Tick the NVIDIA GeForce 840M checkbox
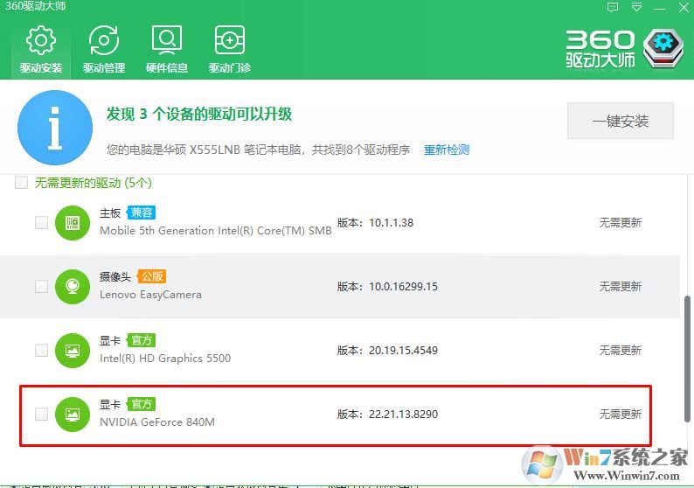 point(41,415)
